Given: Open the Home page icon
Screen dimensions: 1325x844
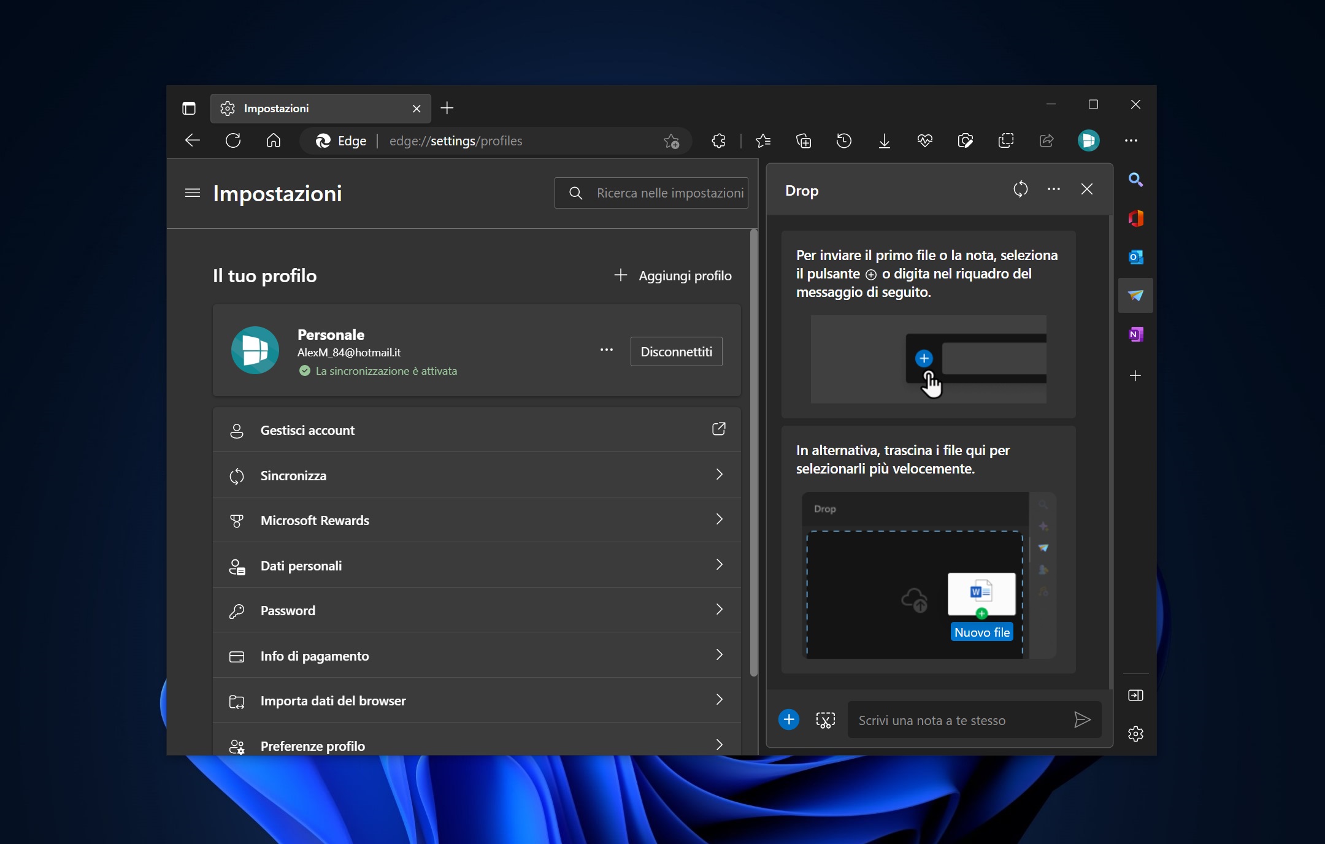Looking at the screenshot, I should pos(274,140).
